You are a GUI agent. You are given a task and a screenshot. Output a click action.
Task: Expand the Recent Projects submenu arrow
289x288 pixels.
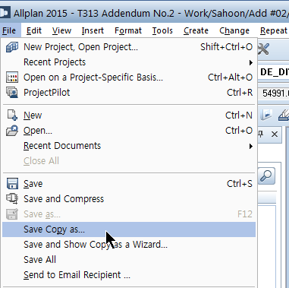250,62
